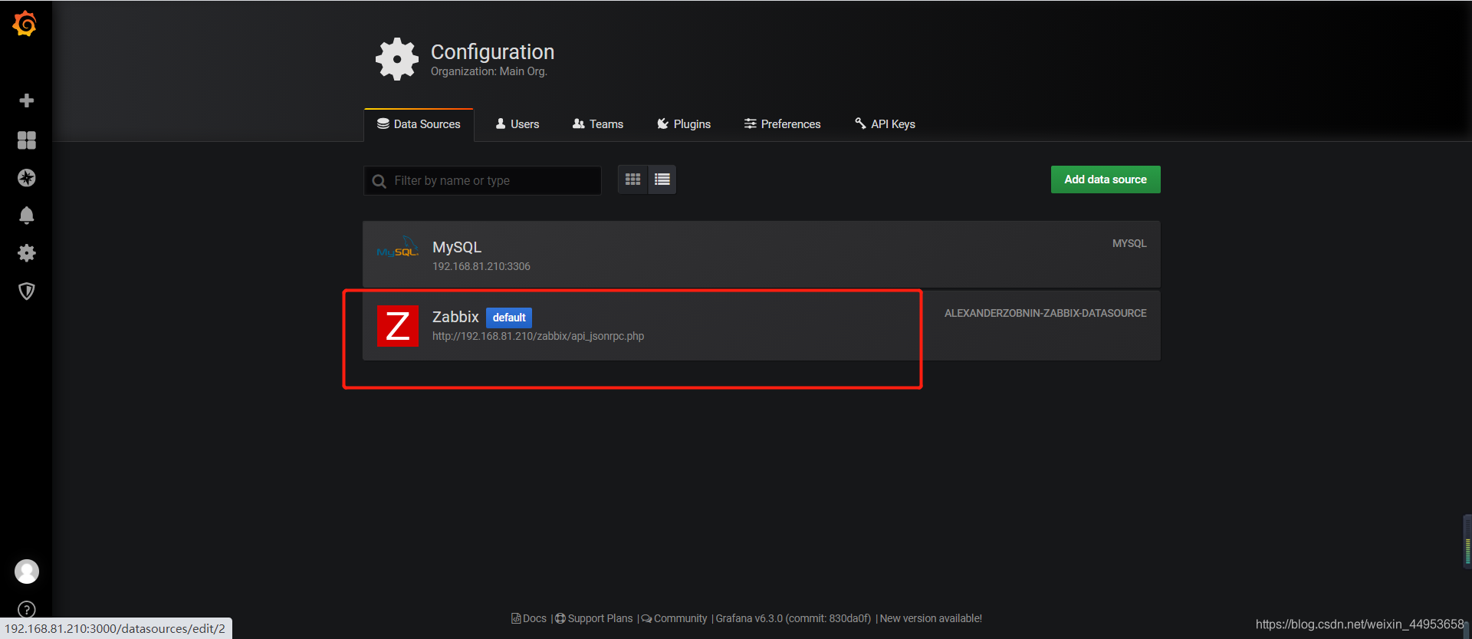Click the MYSQL type label
This screenshot has height=639, width=1472.
1129,243
